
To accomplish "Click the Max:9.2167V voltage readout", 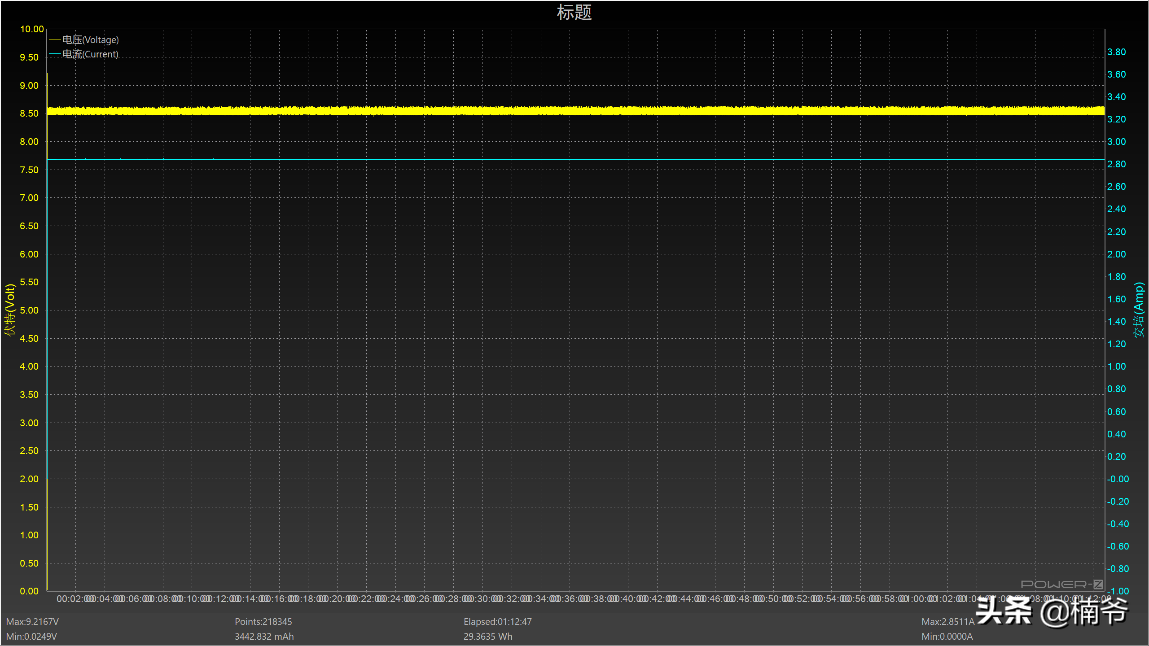I will pyautogui.click(x=32, y=622).
